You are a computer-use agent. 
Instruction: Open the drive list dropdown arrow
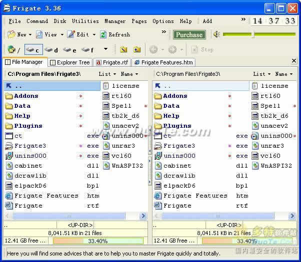point(105,49)
